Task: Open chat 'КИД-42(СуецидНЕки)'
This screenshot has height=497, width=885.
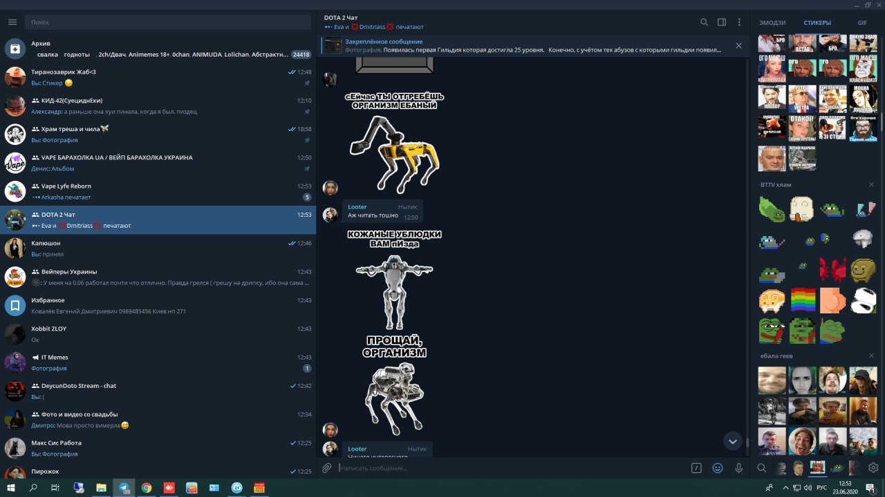Action: click(x=158, y=106)
